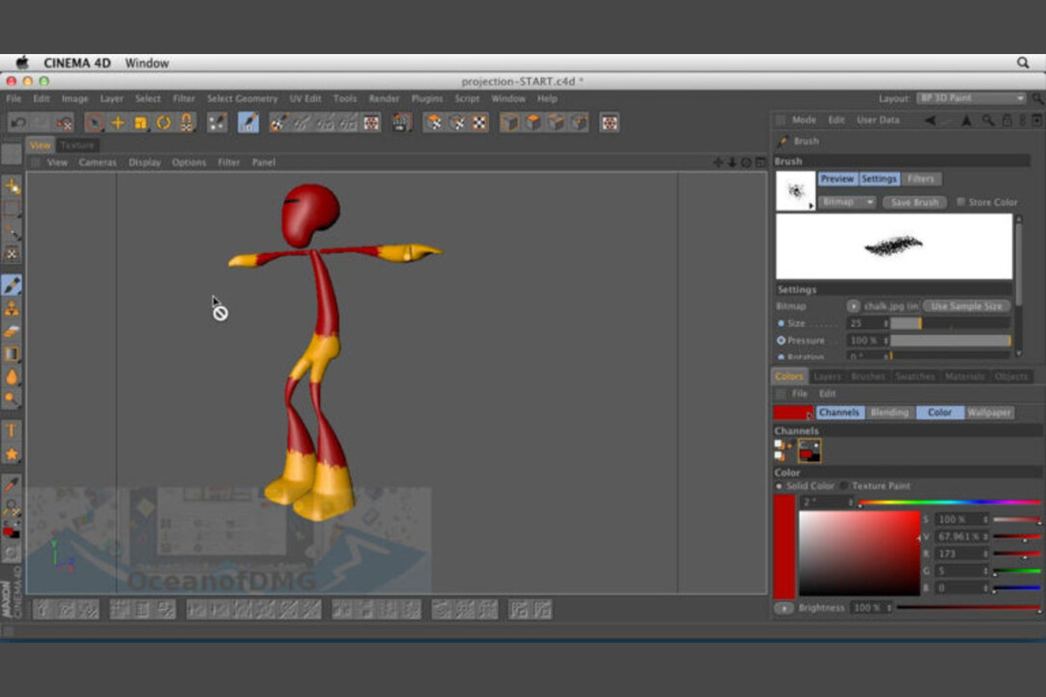
Task: Click the brush Preview tab button
Action: coord(837,179)
